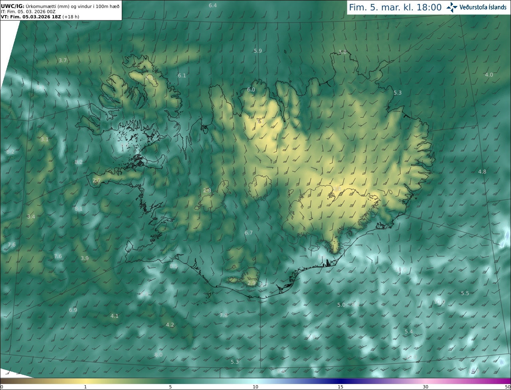
Task: Click the map value 5.5
Action: [x=465, y=293]
